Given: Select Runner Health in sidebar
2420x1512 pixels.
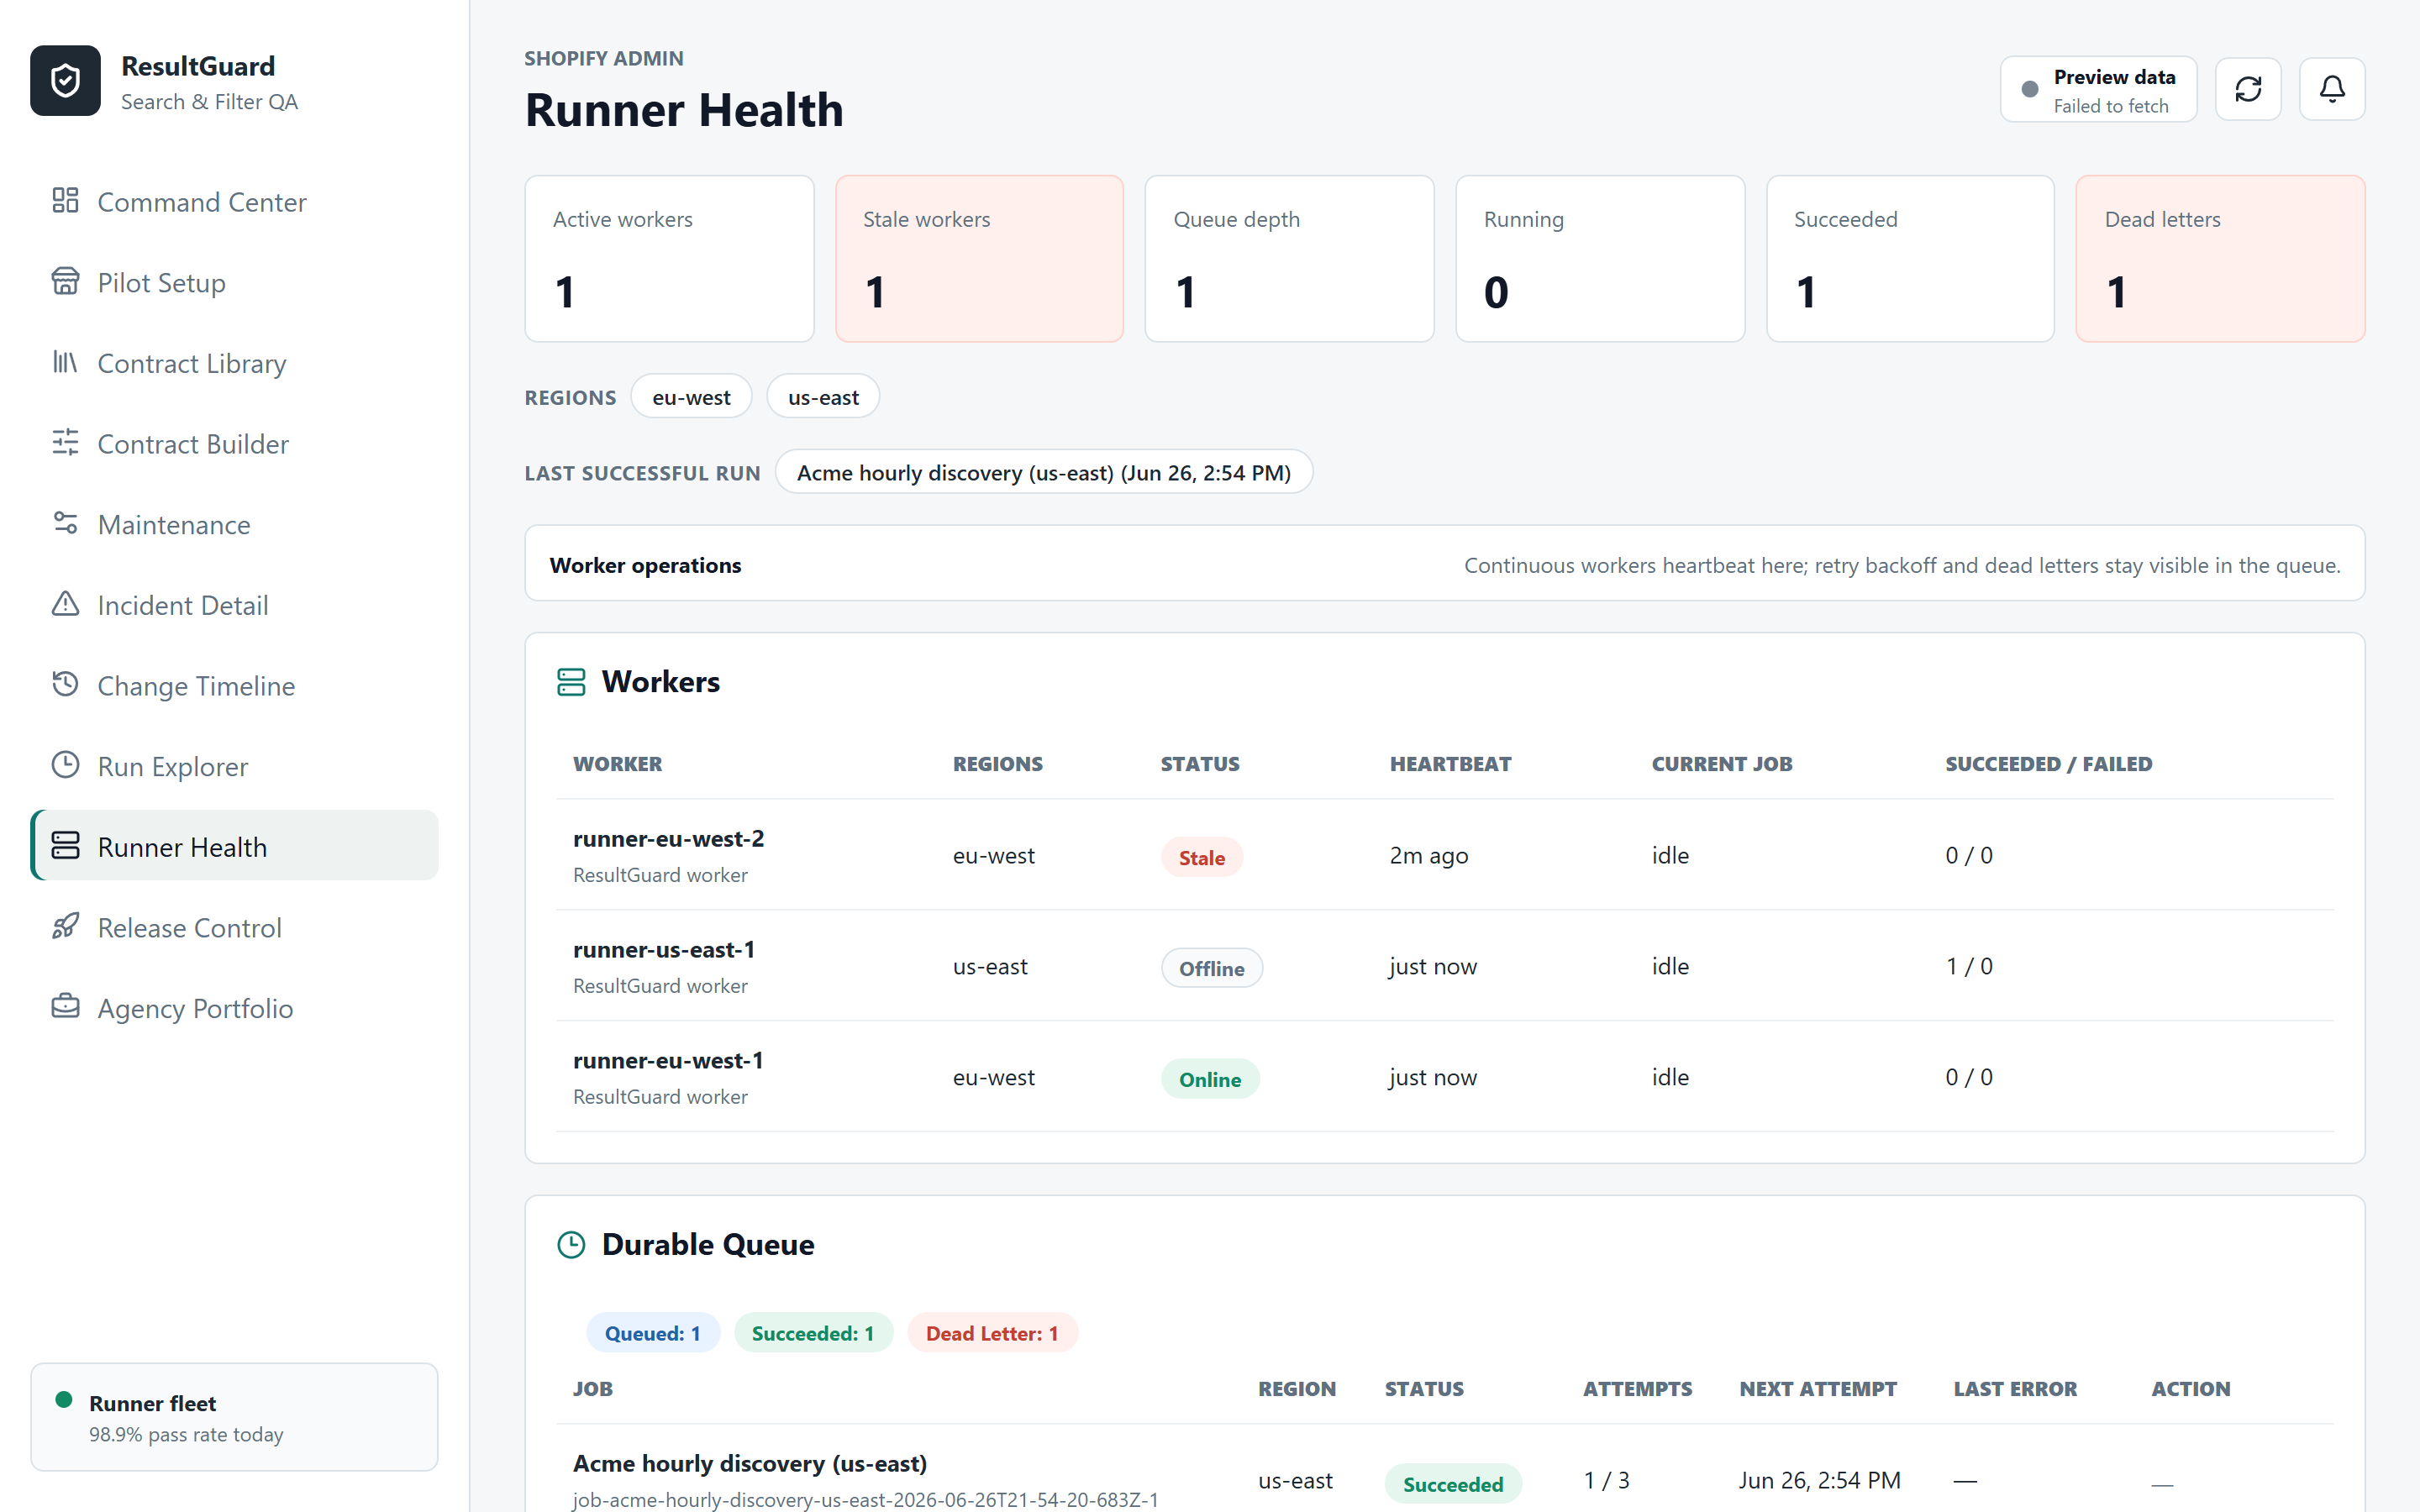Looking at the screenshot, I should 234,846.
